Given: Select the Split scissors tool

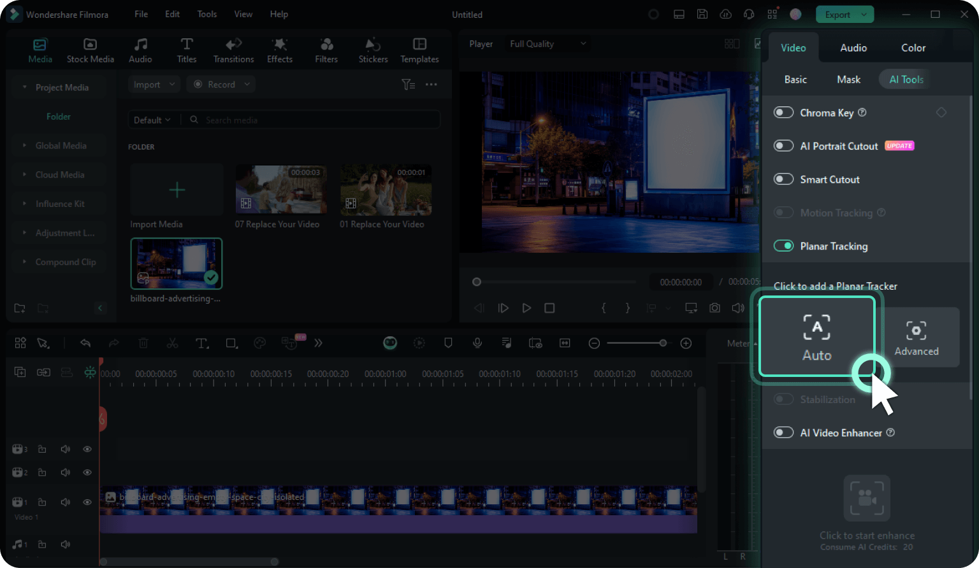Looking at the screenshot, I should click(172, 343).
